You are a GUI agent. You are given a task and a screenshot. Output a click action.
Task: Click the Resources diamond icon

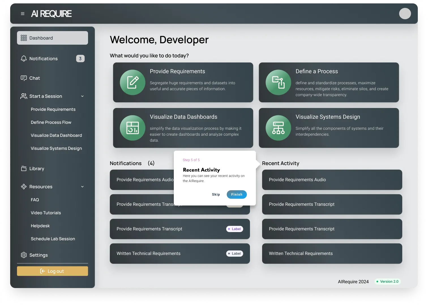pos(24,187)
